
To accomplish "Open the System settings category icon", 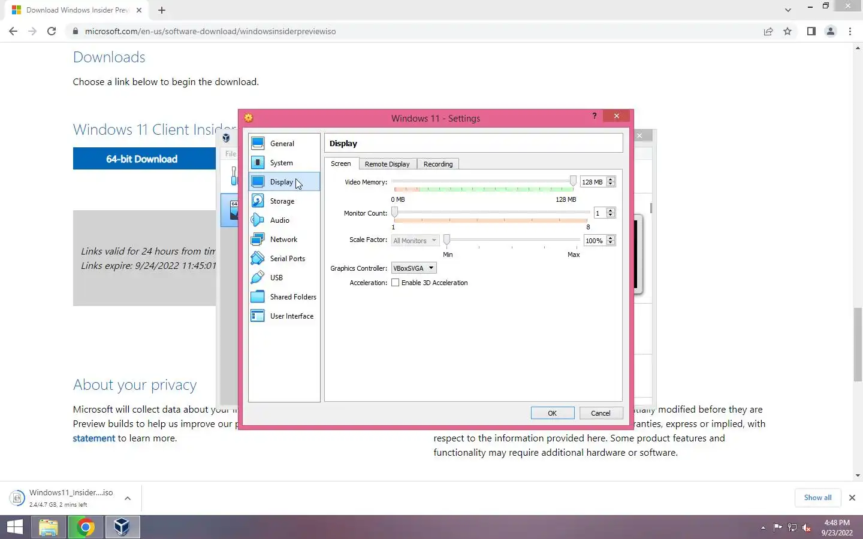I will tap(258, 162).
